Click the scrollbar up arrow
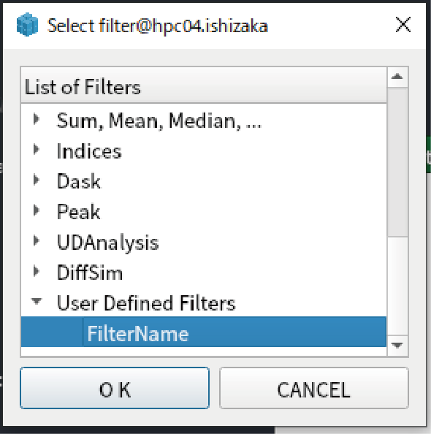This screenshot has width=431, height=434. pyautogui.click(x=397, y=77)
